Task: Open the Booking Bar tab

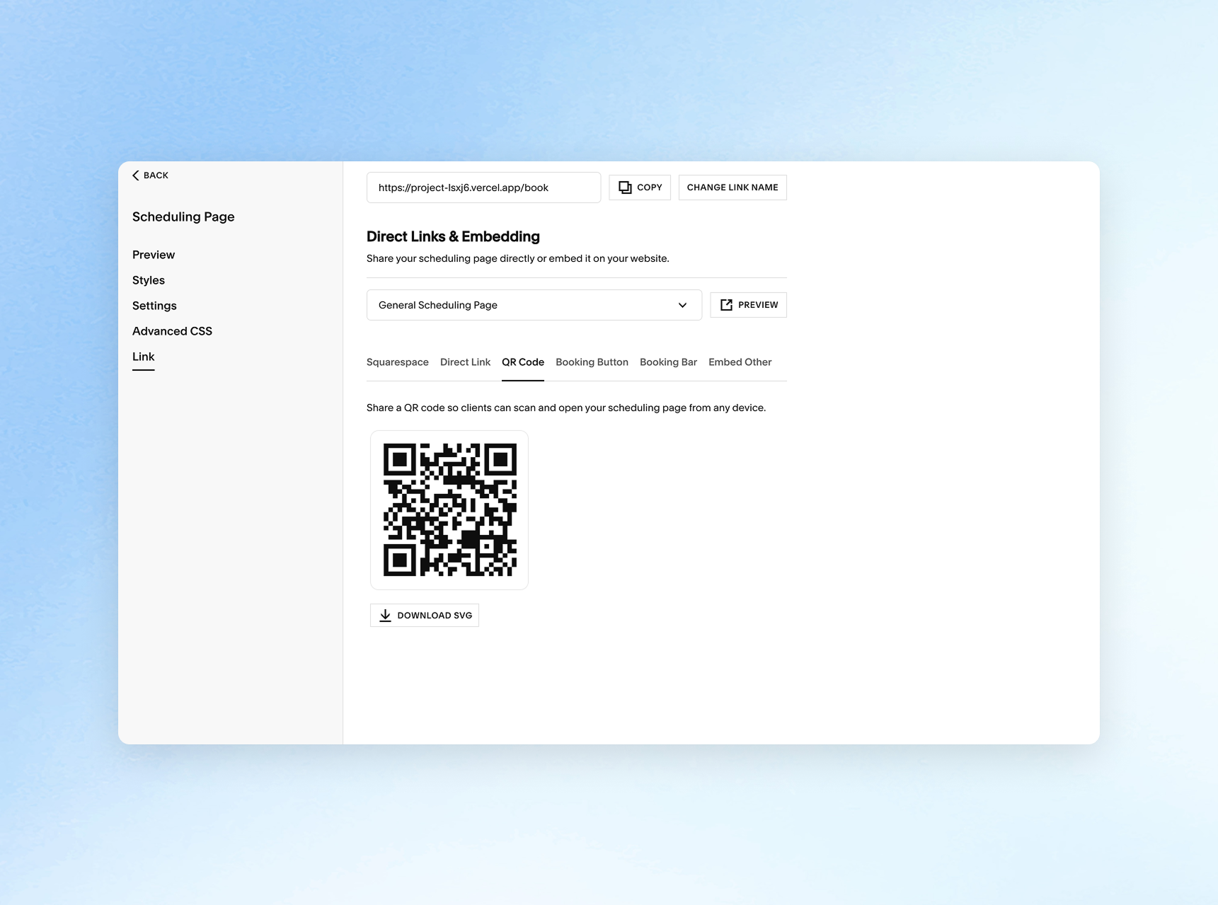Action: [x=668, y=362]
